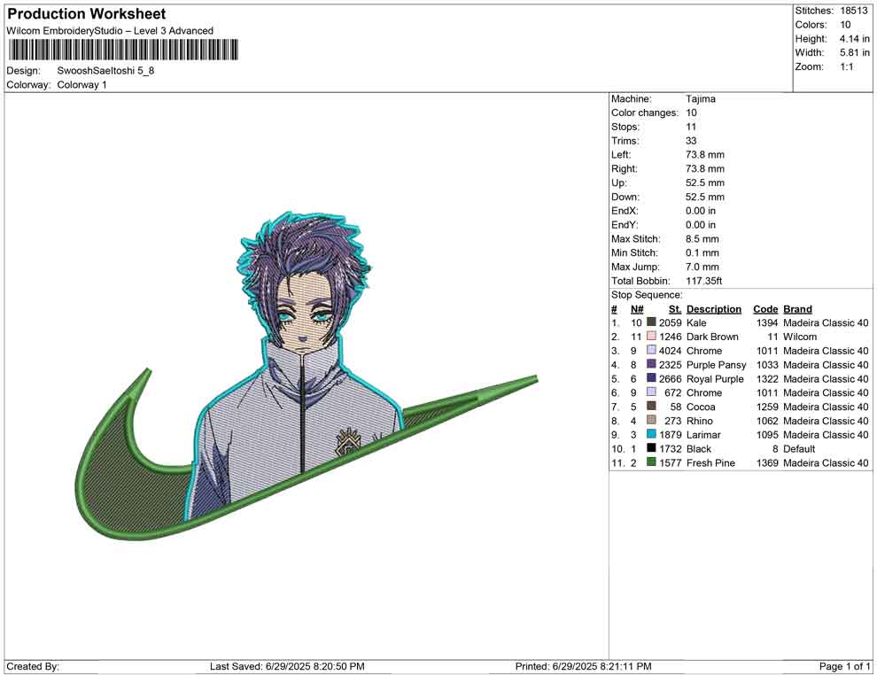Click the Stitches value '18513'

tap(853, 11)
